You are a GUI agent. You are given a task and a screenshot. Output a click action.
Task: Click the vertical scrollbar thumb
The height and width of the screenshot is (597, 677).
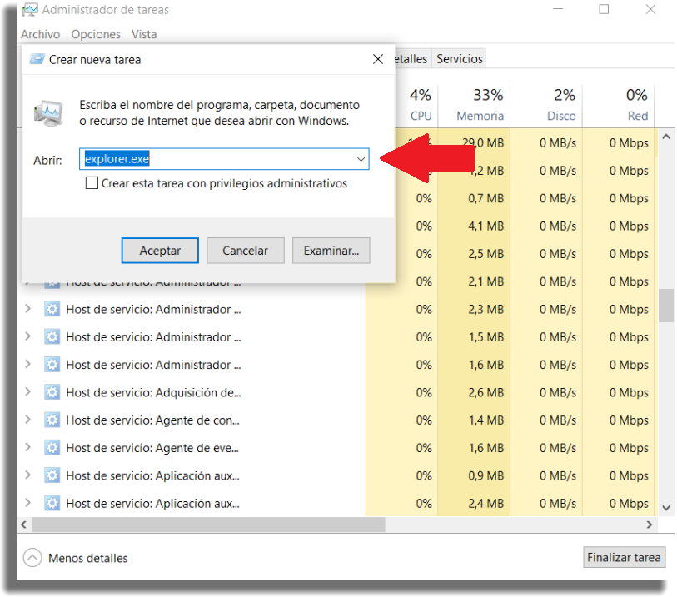point(666,306)
